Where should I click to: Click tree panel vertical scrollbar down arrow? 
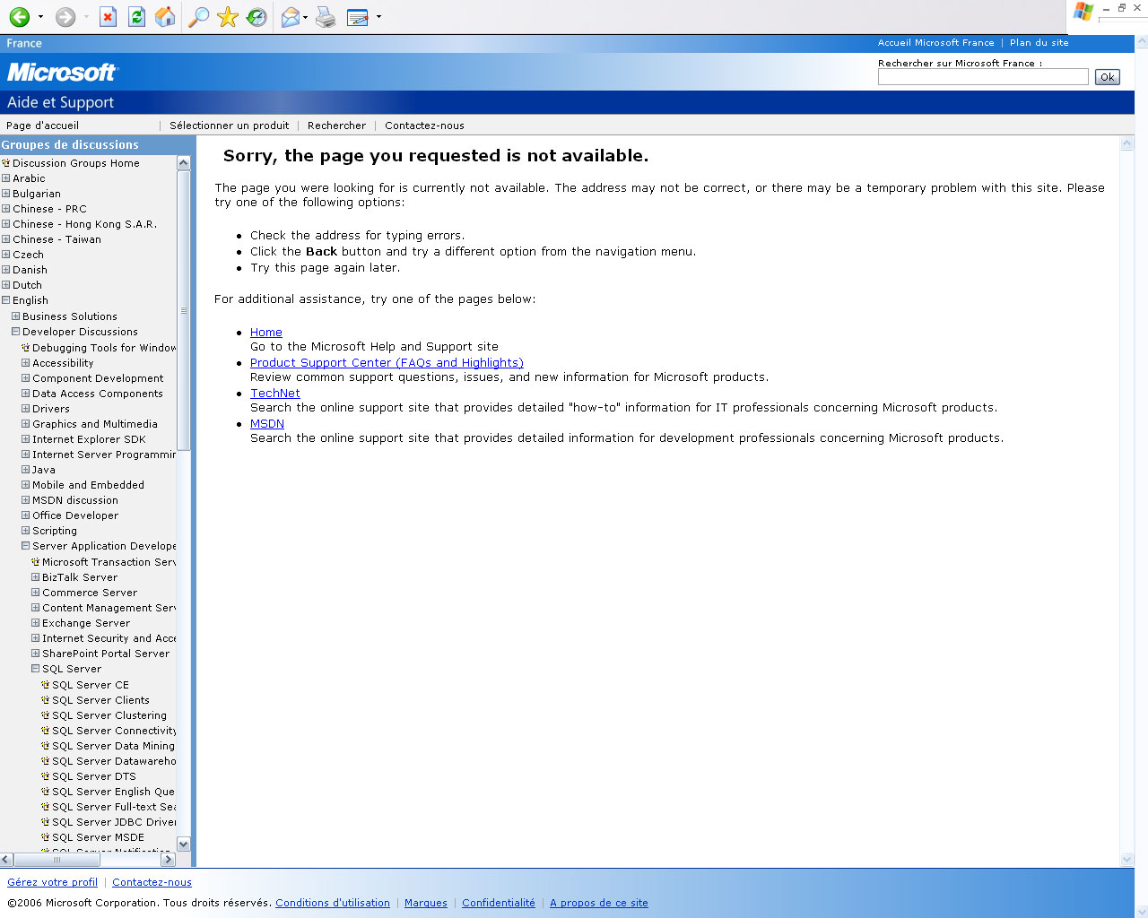[x=184, y=844]
